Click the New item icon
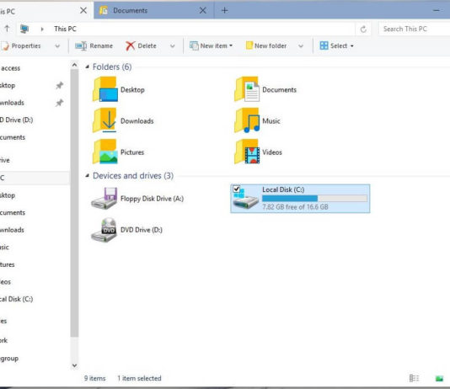 pos(194,45)
